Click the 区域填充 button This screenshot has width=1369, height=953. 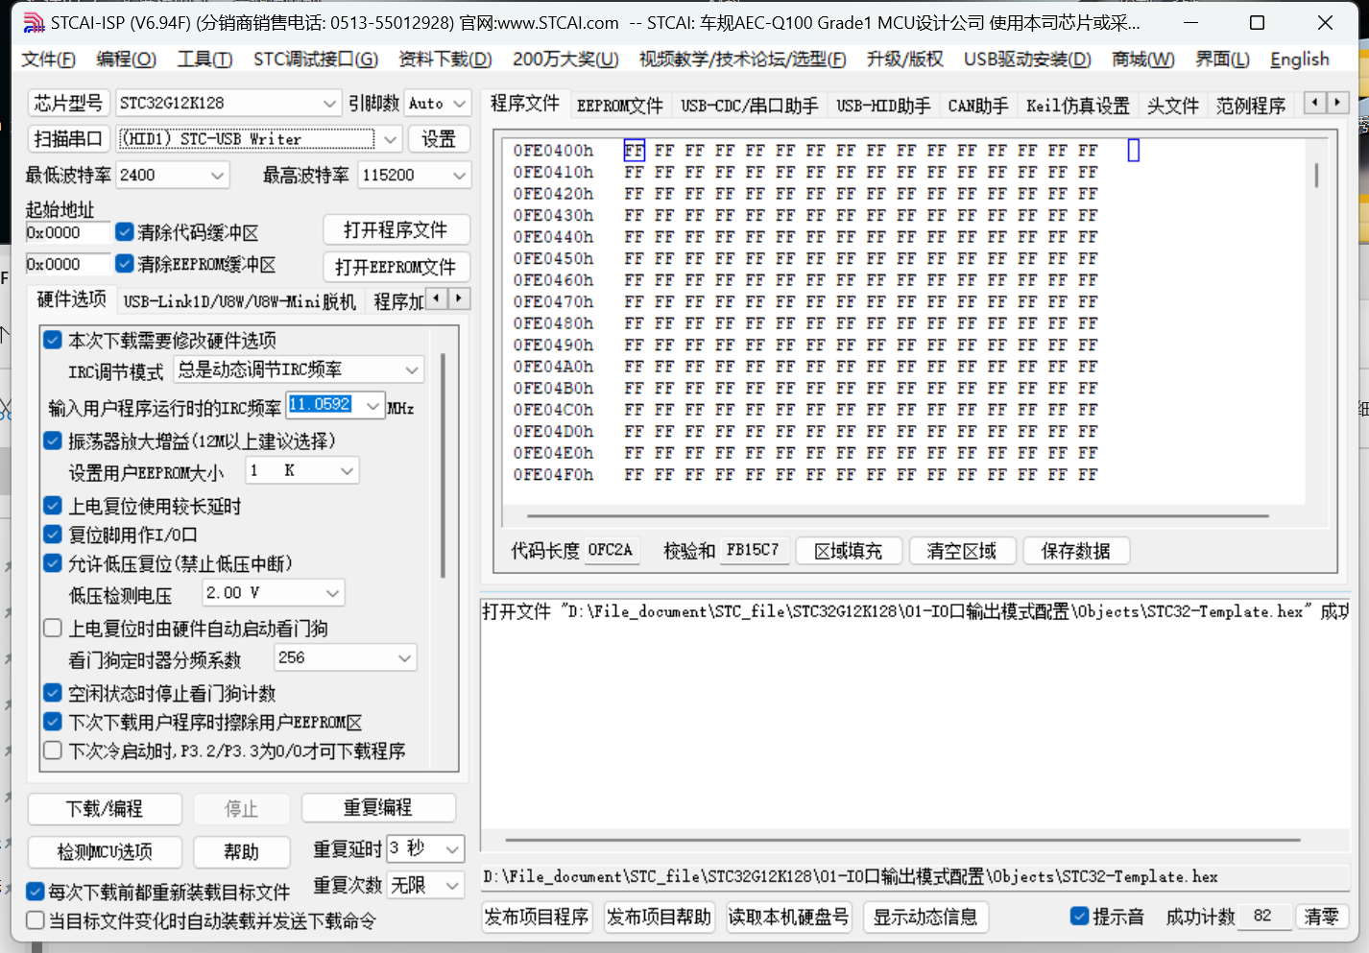point(849,551)
